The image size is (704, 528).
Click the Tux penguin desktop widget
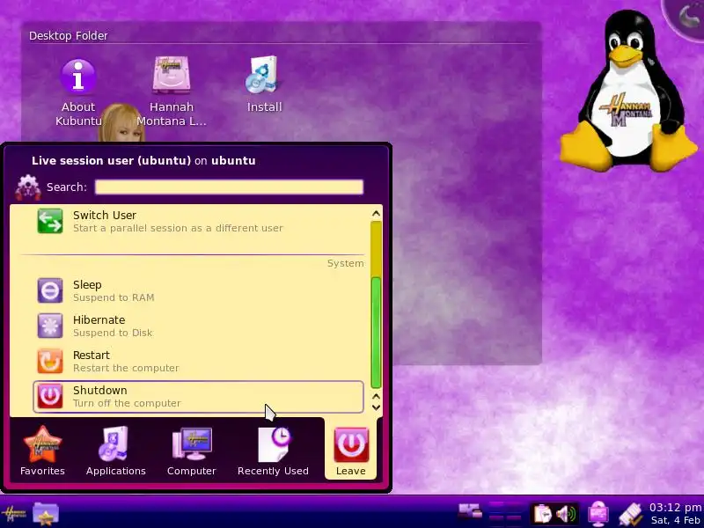tap(627, 92)
